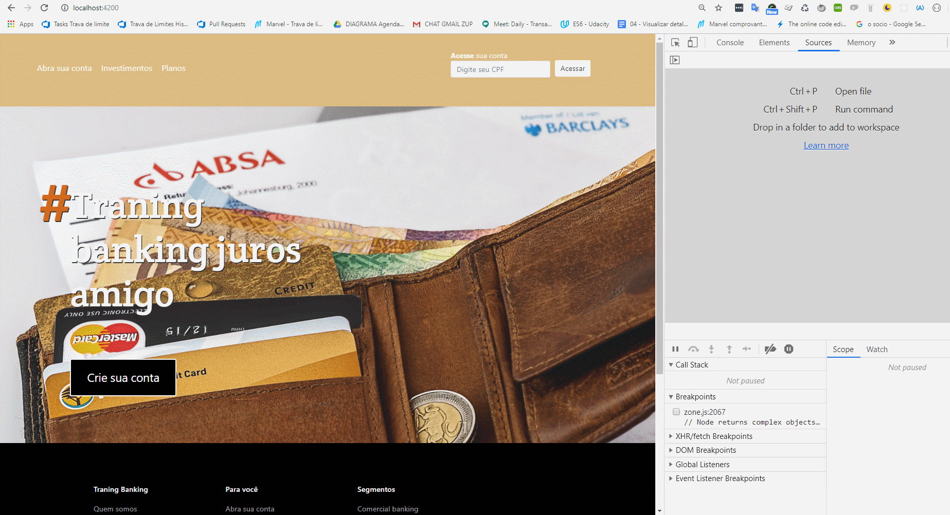Open the Meet: Daily bookmark

517,24
